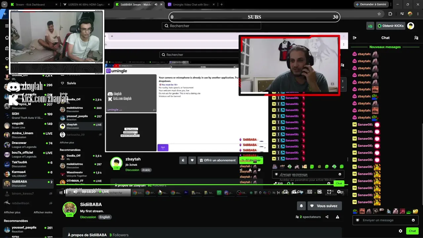This screenshot has width=423, height=238.
Task: Open offline binom_kesou7 channel in sidebar
Action: coord(28,193)
